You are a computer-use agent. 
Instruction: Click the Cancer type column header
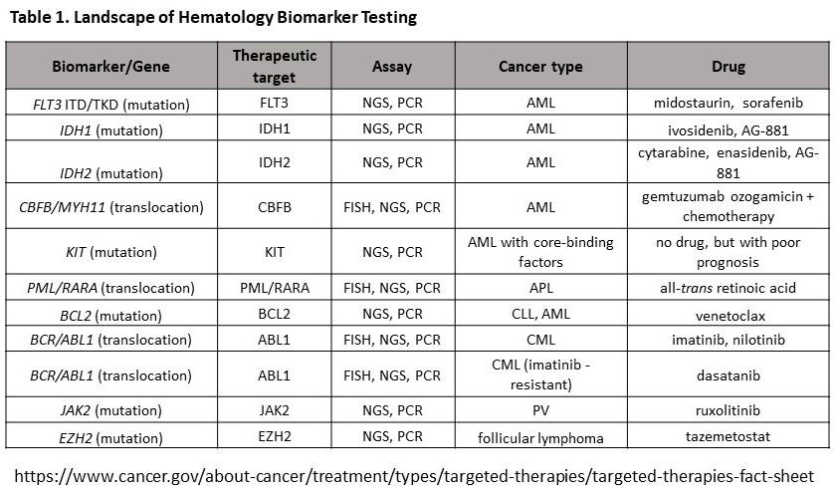click(x=540, y=68)
